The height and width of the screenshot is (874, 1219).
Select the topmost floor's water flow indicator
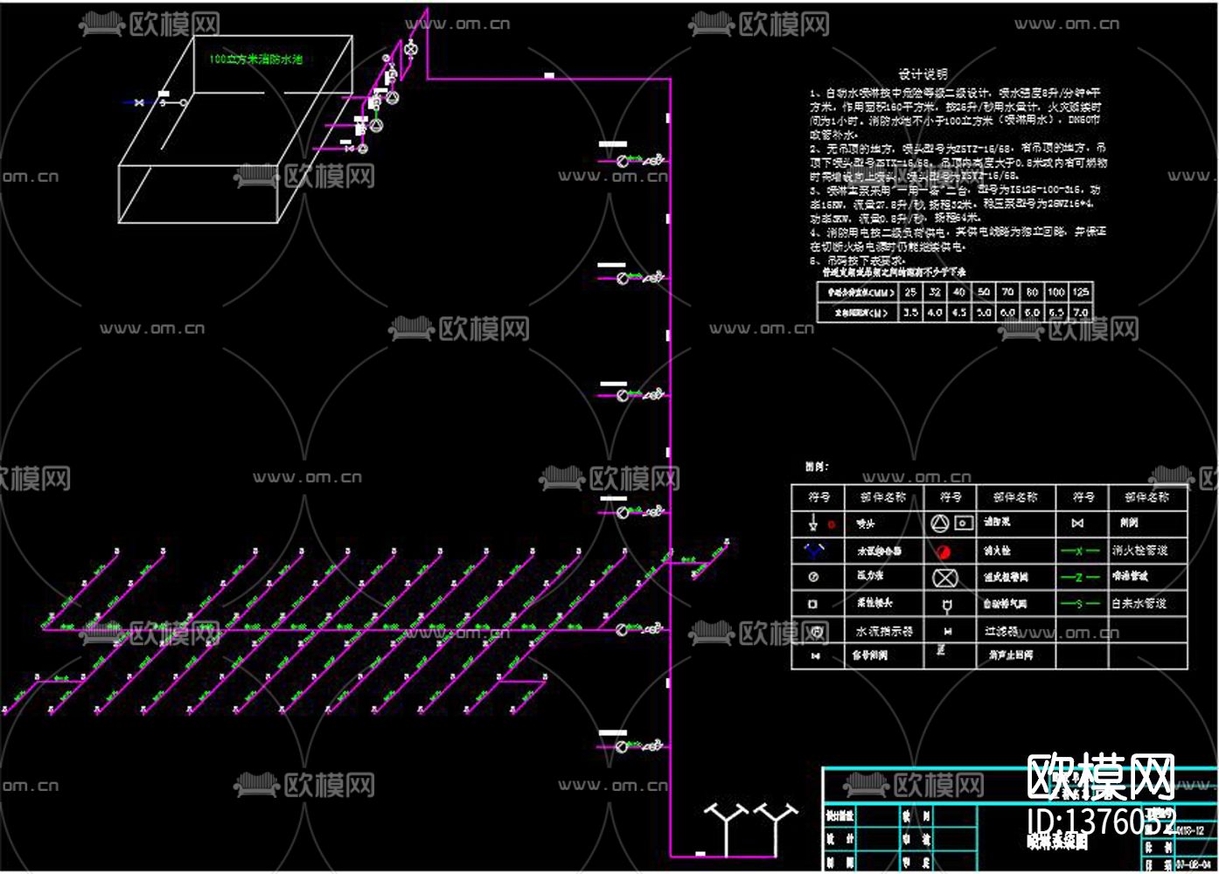click(622, 161)
